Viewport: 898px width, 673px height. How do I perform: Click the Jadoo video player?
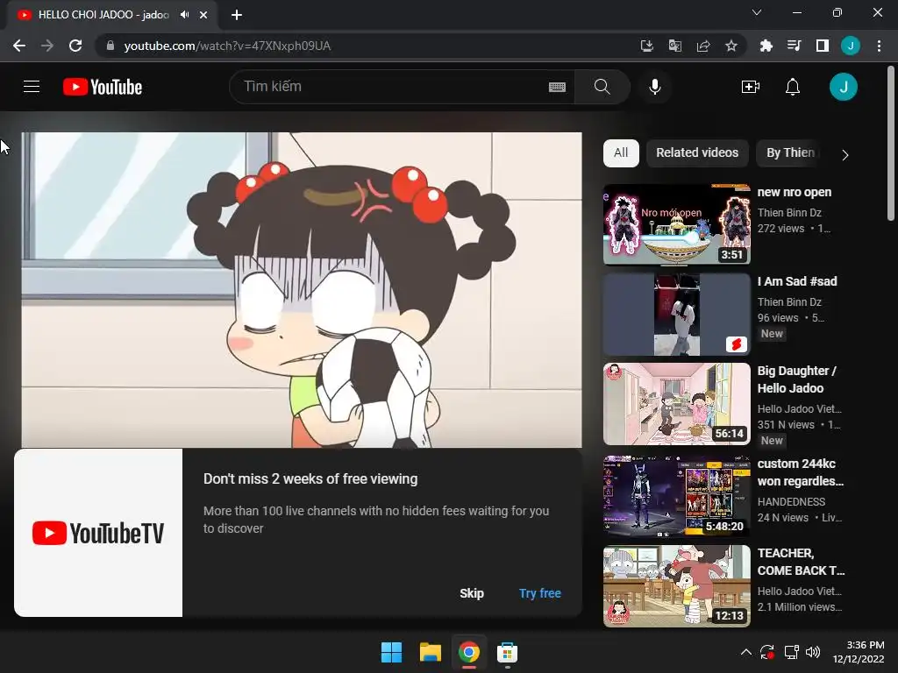click(x=302, y=289)
